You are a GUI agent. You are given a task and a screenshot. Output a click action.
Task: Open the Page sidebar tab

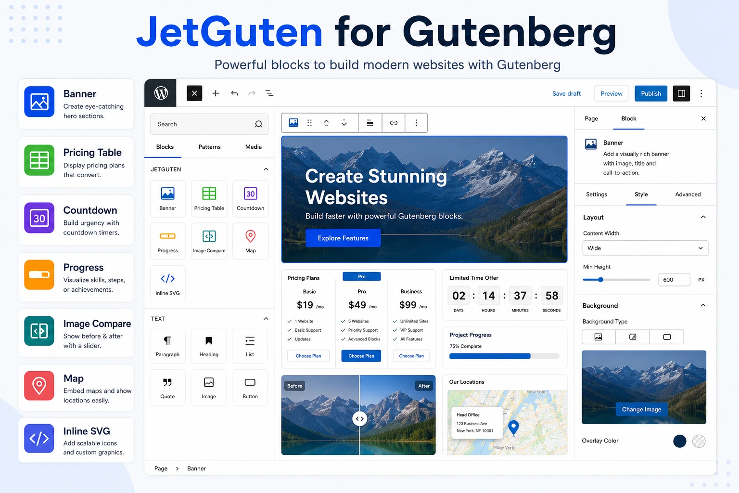pos(591,118)
